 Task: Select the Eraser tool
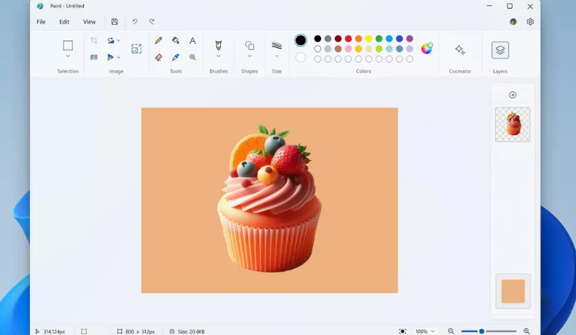click(x=158, y=57)
